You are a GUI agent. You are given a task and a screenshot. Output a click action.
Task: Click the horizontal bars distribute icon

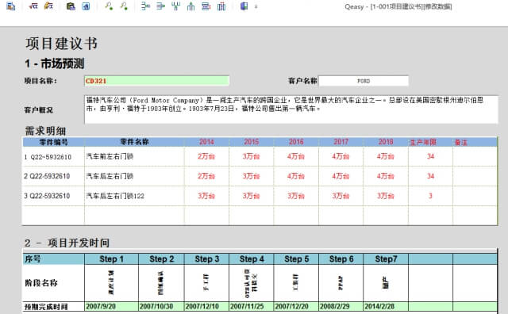pos(206,6)
